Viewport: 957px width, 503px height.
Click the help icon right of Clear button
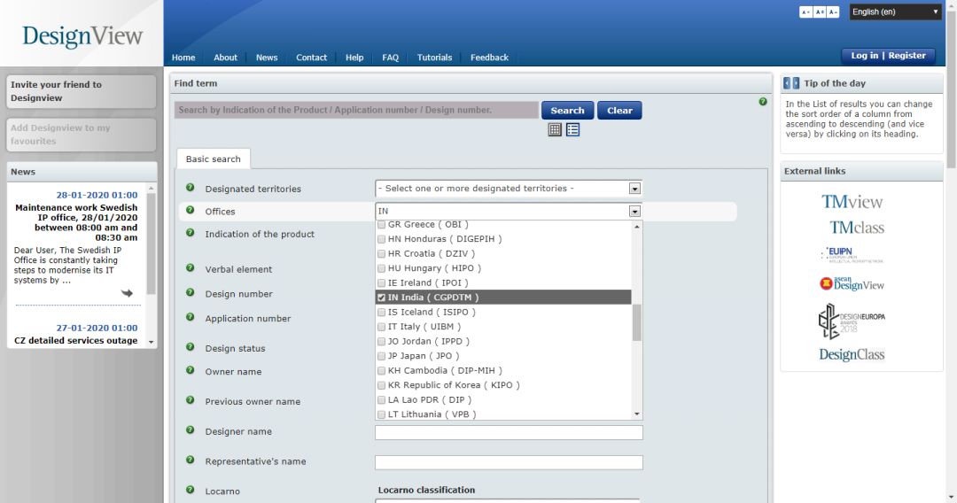point(763,102)
